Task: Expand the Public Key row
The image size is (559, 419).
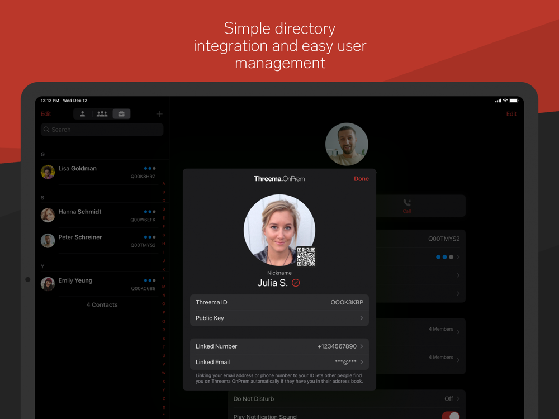Action: (279, 318)
